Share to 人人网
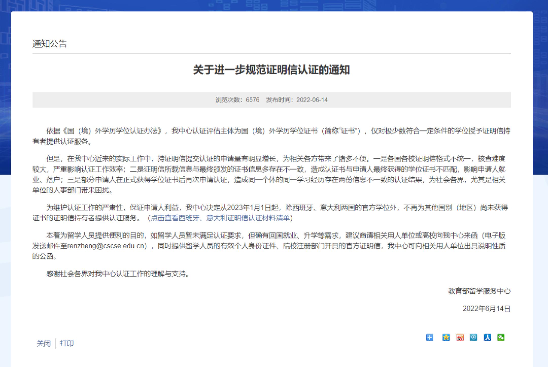Image resolution: width=548 pixels, height=367 pixels. (487, 338)
